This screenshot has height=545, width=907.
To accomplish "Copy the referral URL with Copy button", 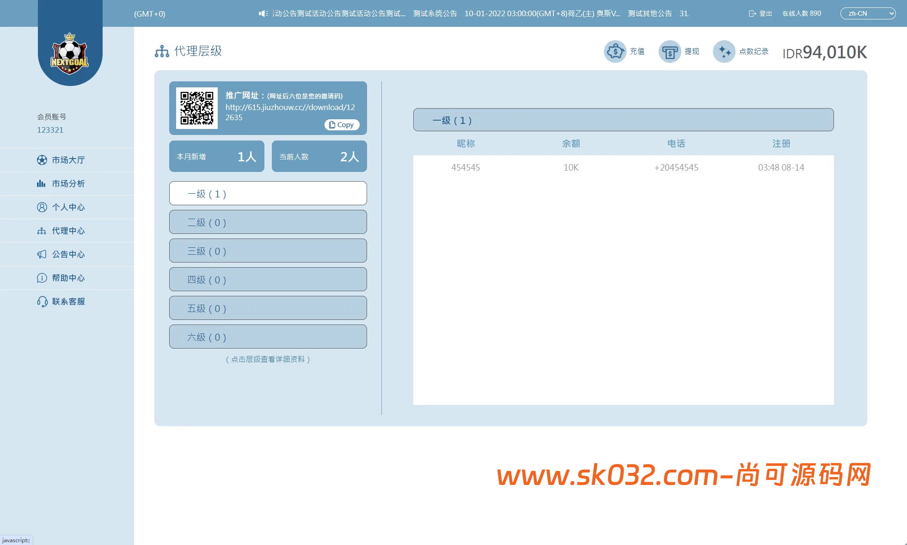I will click(x=342, y=125).
